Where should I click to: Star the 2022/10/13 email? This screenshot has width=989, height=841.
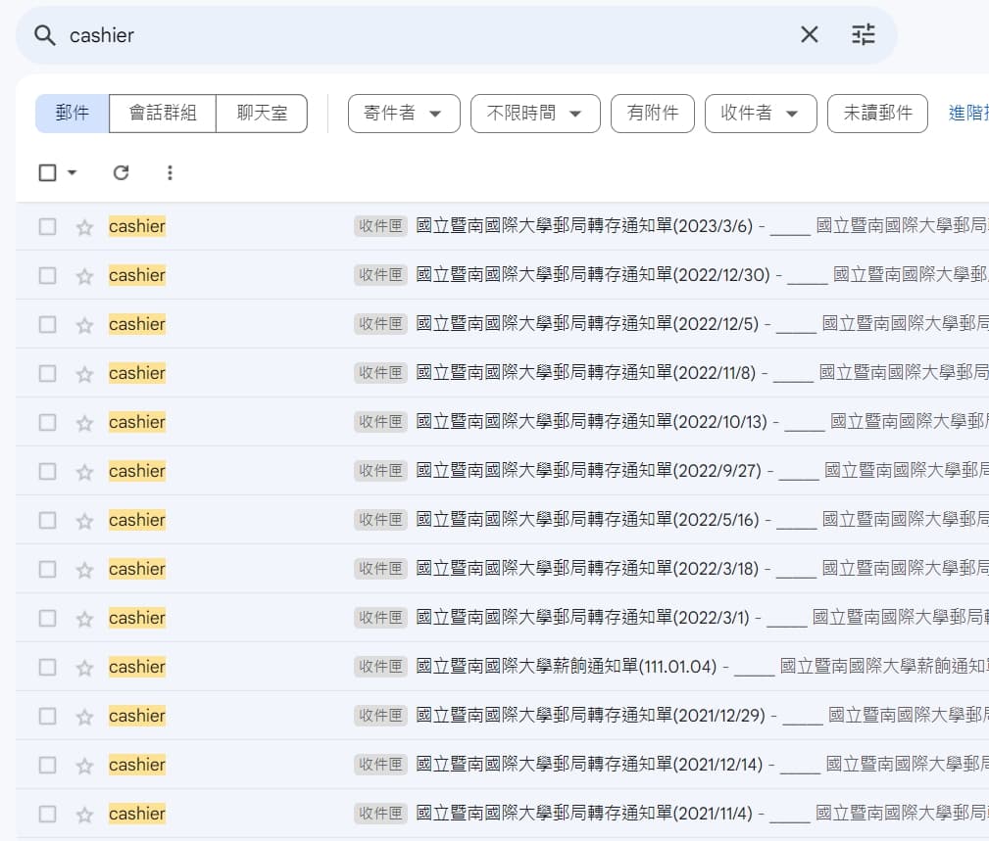[x=84, y=423]
